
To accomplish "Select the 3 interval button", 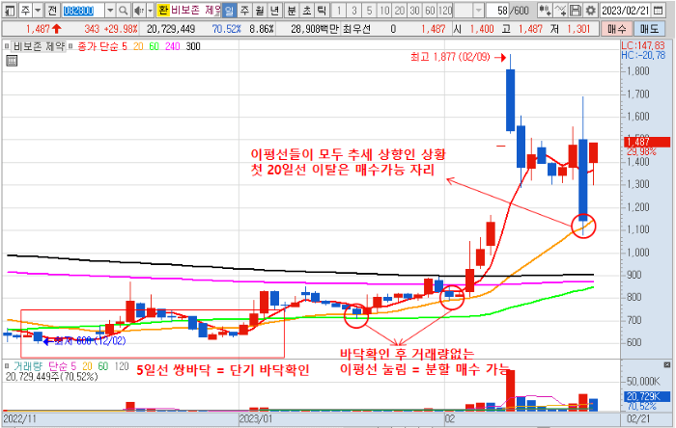I will 354,11.
